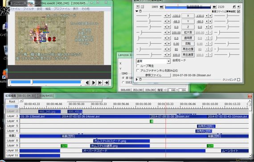Decrease right X value with its left arrow
The image size is (254, 162).
(207, 16)
